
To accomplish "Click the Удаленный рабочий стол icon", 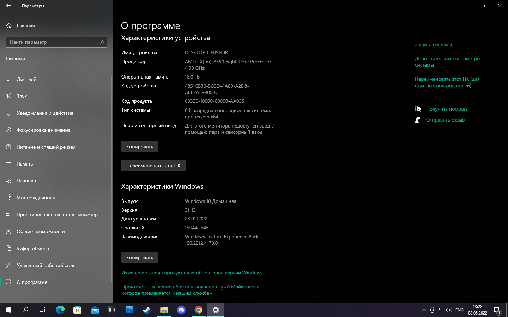I will tap(8, 265).
